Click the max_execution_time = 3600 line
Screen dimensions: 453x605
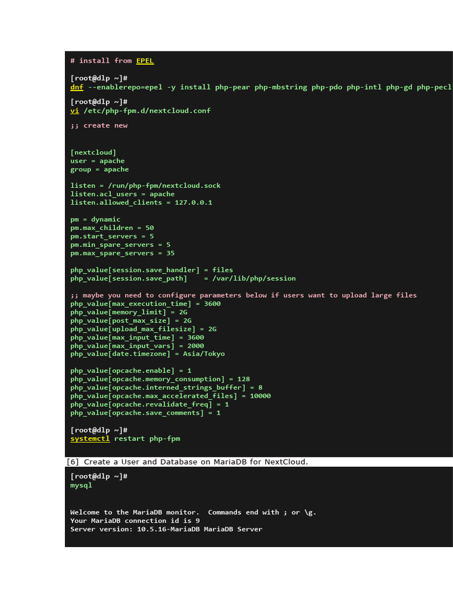(x=145, y=304)
